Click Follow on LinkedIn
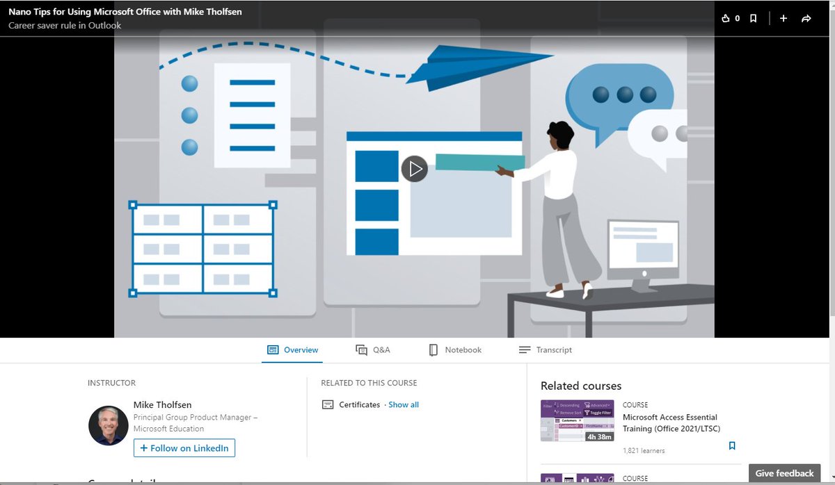835x485 pixels. click(x=184, y=448)
